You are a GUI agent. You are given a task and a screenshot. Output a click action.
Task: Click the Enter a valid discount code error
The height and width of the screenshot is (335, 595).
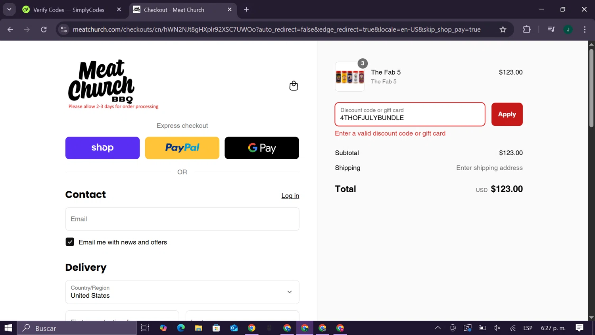390,133
